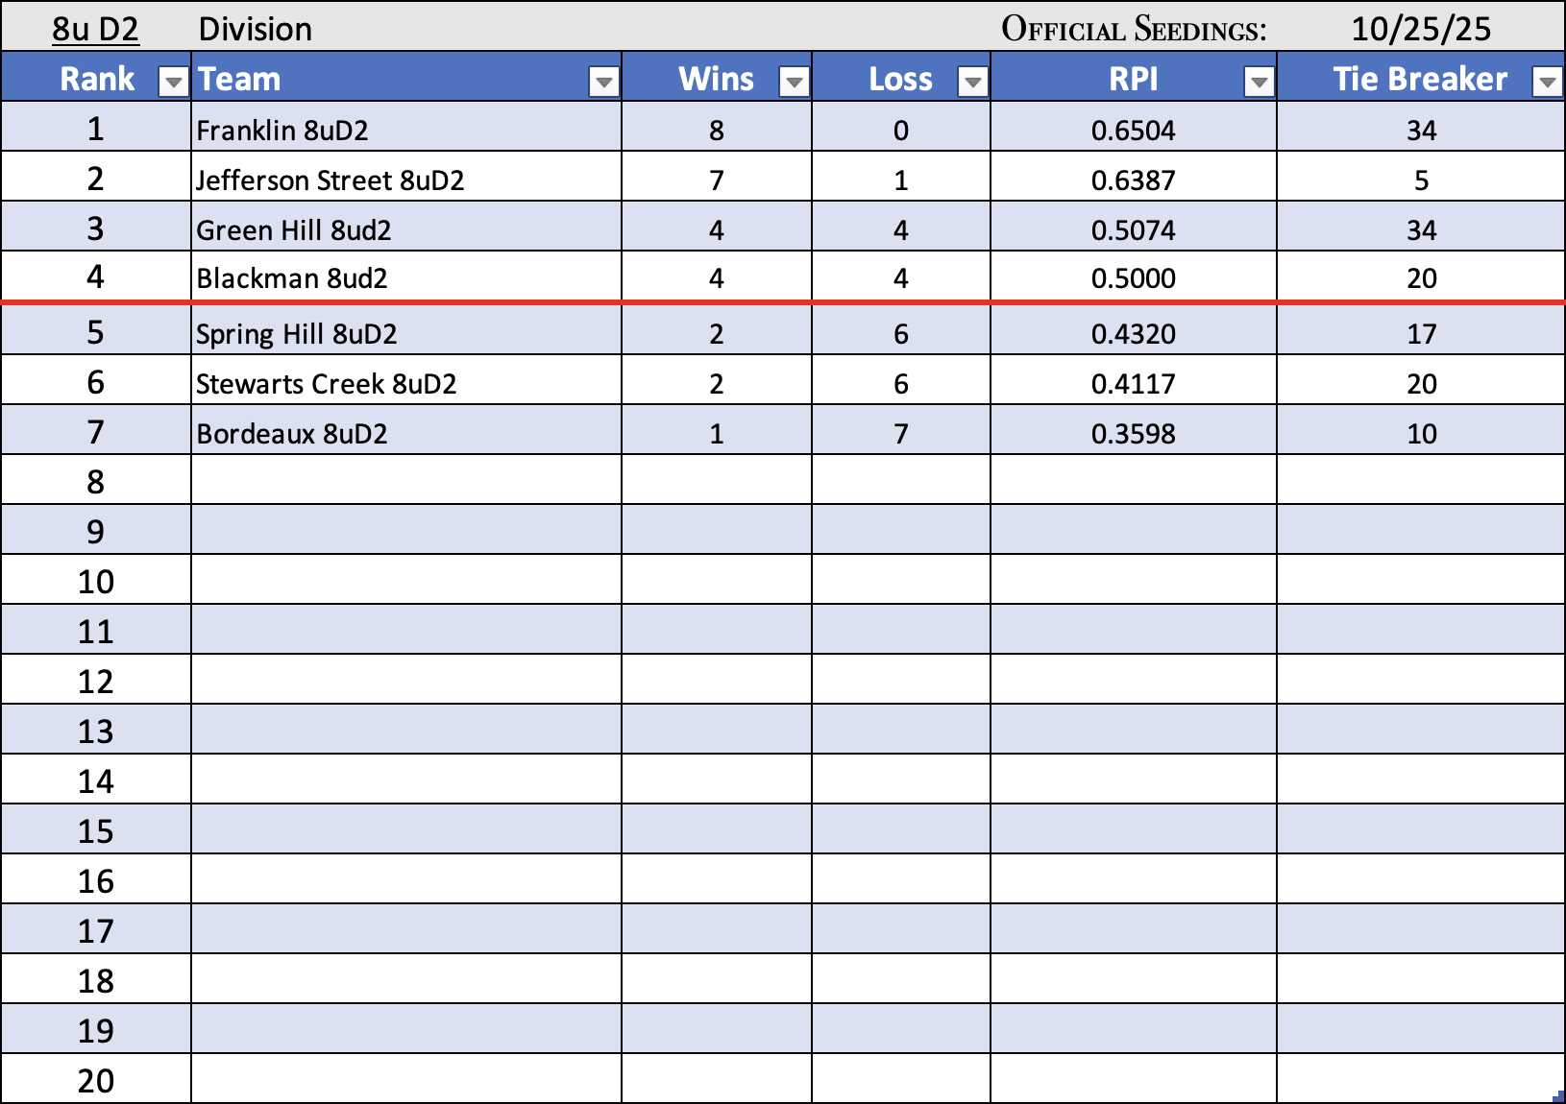Click the Bordeaux 8uD2 team cell
1566x1104 pixels.
point(292,434)
